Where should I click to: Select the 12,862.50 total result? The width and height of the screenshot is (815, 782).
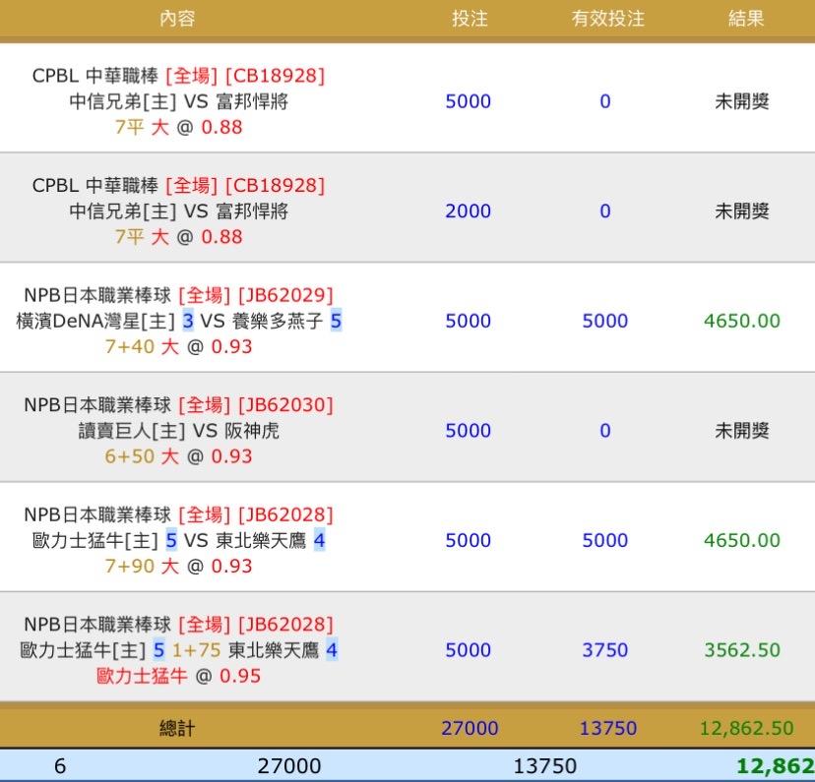coord(746,729)
